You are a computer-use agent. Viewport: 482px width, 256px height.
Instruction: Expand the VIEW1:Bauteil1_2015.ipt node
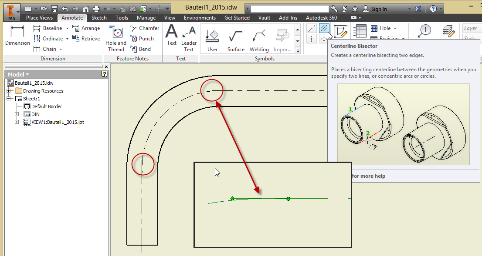(x=17, y=122)
